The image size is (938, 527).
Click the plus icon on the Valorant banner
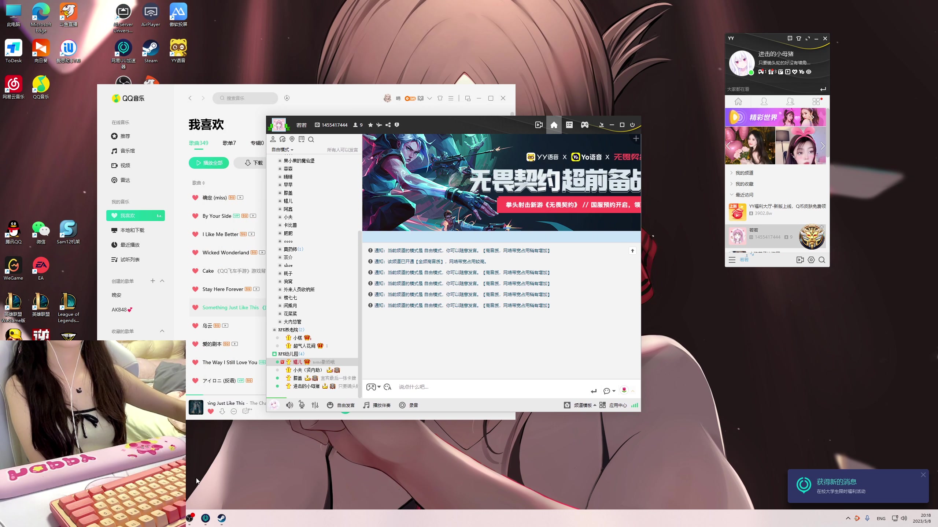tap(636, 138)
